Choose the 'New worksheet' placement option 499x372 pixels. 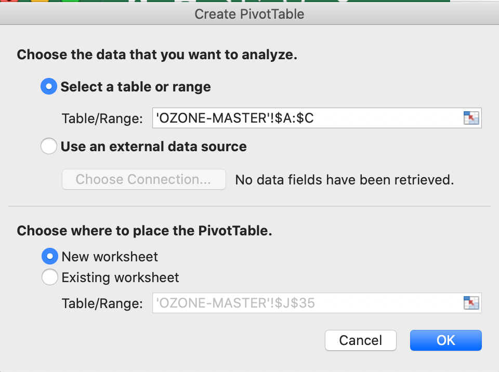(x=50, y=256)
